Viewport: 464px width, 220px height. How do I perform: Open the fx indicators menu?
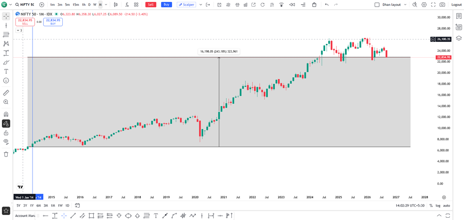tap(127, 5)
